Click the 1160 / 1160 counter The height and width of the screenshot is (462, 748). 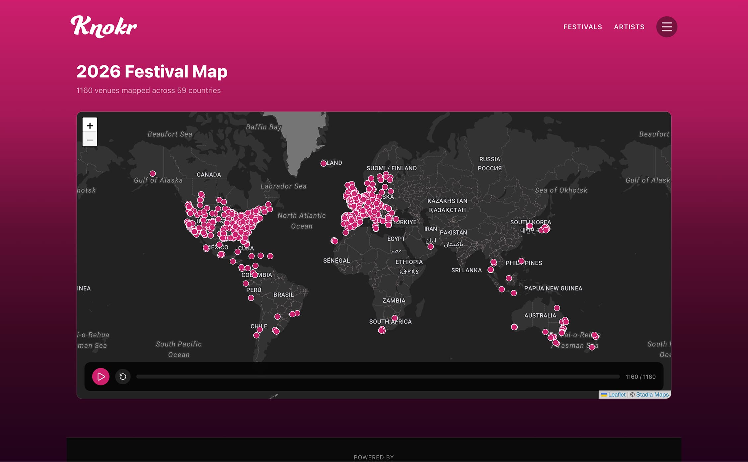click(x=640, y=376)
